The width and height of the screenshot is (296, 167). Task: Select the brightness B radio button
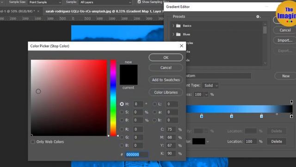[122, 120]
